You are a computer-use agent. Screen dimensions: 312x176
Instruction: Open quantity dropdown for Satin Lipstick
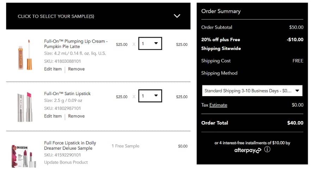click(150, 96)
